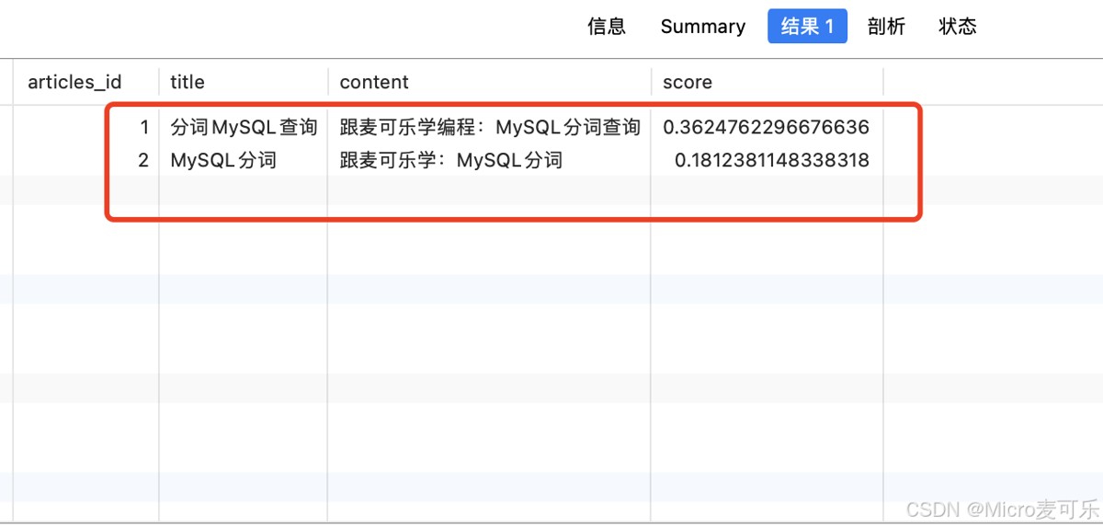Open the Summary tab

click(702, 27)
